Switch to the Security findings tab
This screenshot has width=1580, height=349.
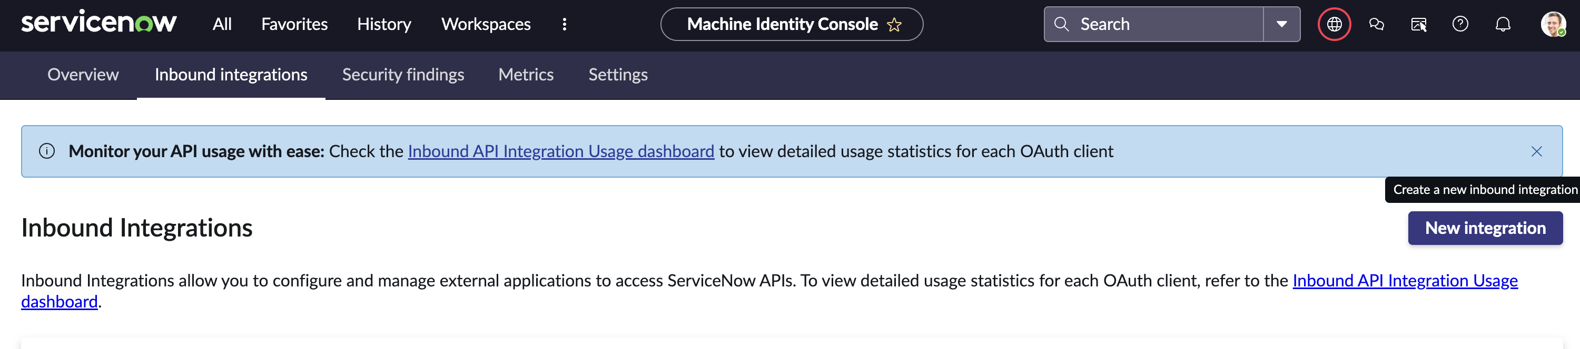(403, 75)
